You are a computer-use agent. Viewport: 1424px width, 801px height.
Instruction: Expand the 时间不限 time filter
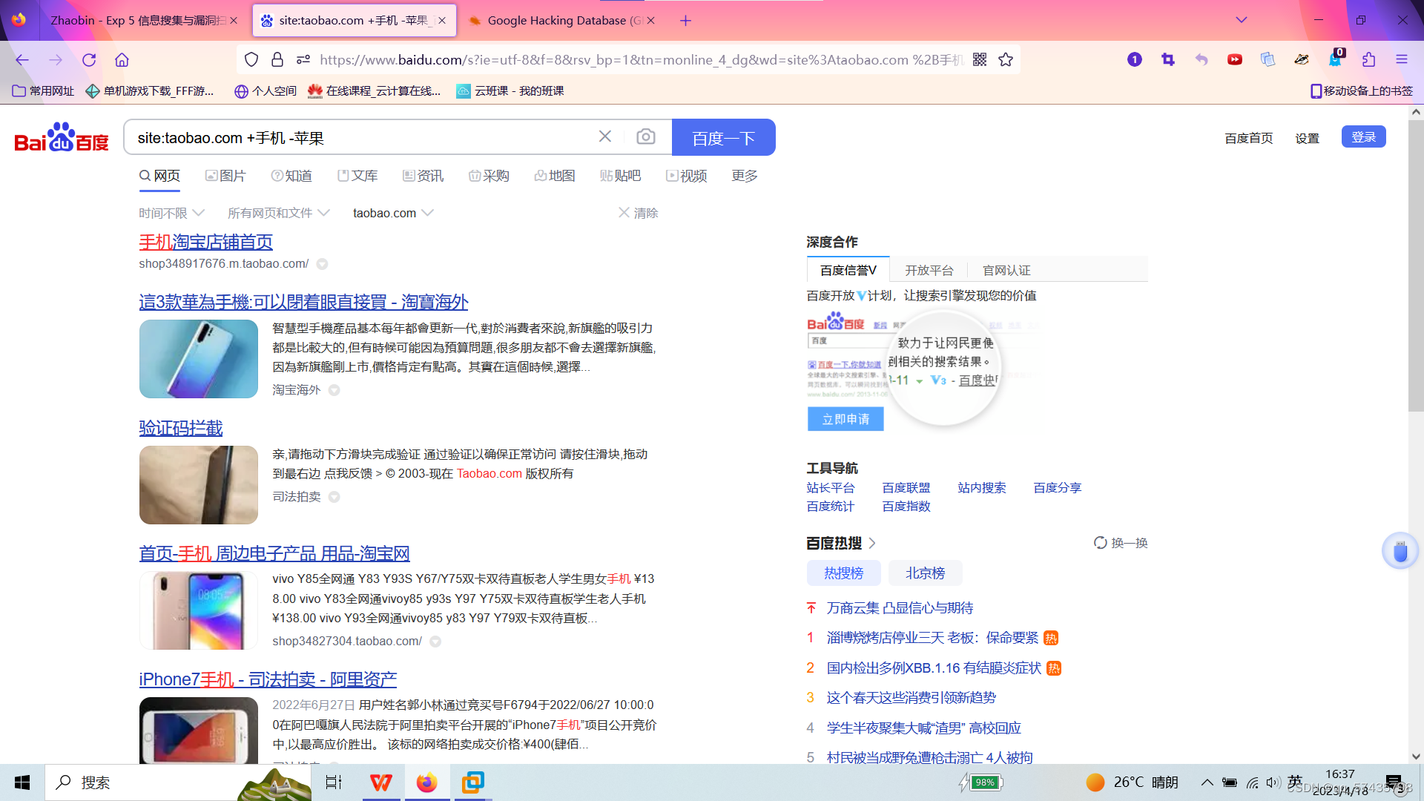171,213
